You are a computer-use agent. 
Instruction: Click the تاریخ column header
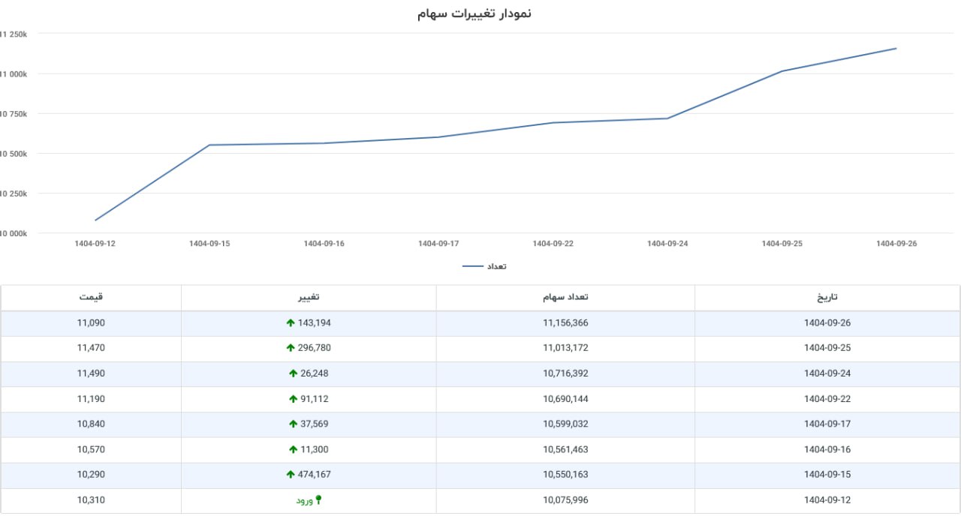tap(827, 297)
